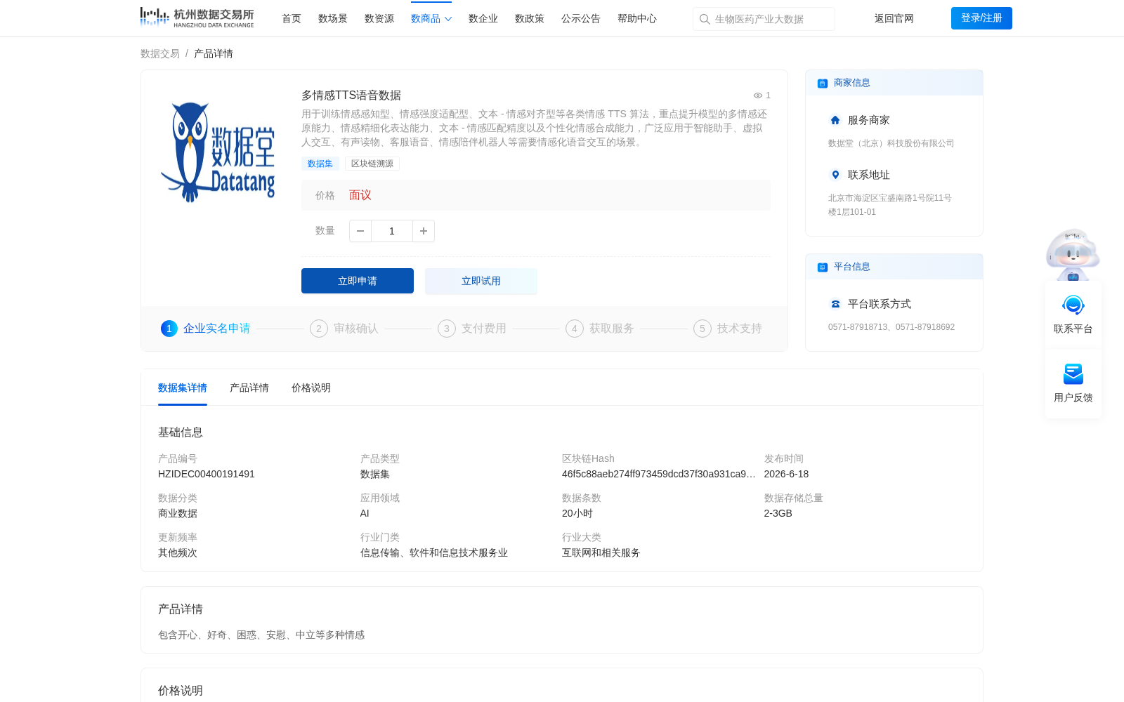This screenshot has height=702, width=1124.
Task: Click 互联网和相关服务 industry value
Action: click(x=601, y=552)
